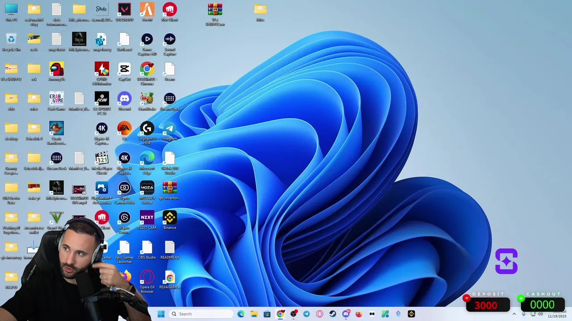Launch the VALORANT shortcut

[x=124, y=12]
